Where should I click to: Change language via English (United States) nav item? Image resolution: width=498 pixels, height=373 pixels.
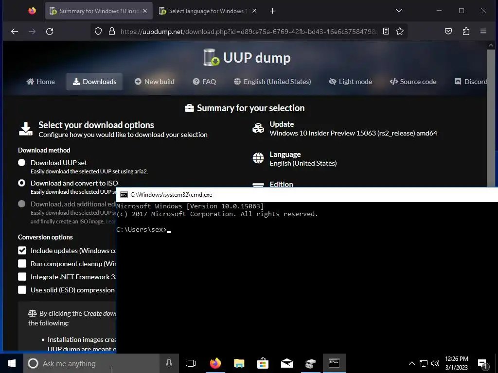[272, 82]
